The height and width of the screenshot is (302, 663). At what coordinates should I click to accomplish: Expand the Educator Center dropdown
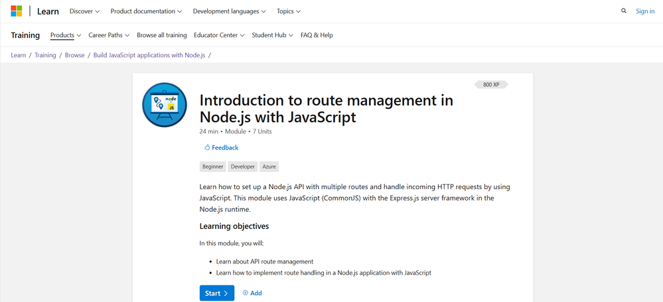click(219, 35)
